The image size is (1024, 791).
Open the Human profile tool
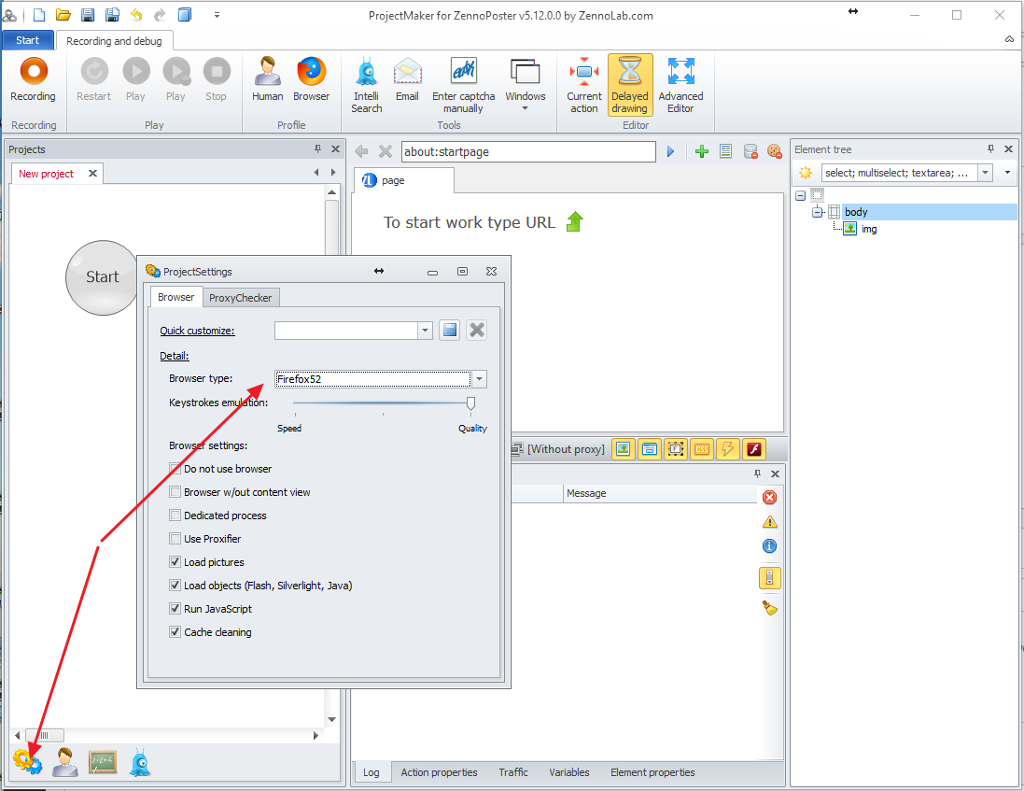coord(268,79)
